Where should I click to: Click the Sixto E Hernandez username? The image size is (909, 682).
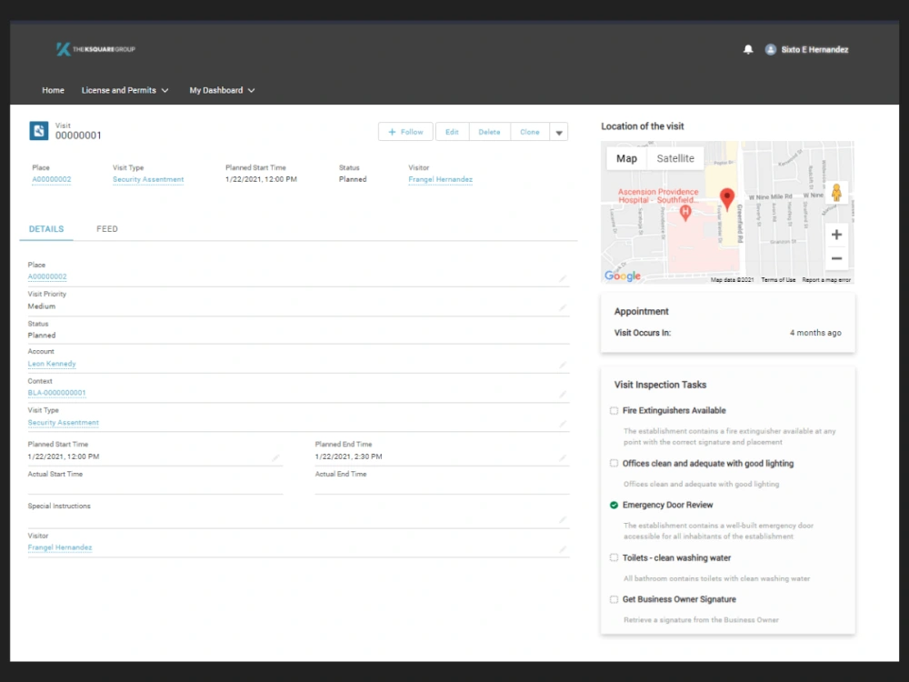pyautogui.click(x=814, y=50)
